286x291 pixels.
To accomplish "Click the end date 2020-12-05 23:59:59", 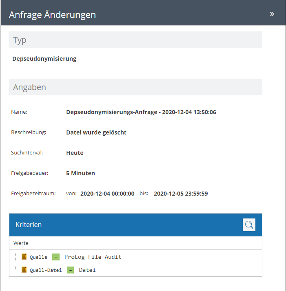I will [181, 194].
